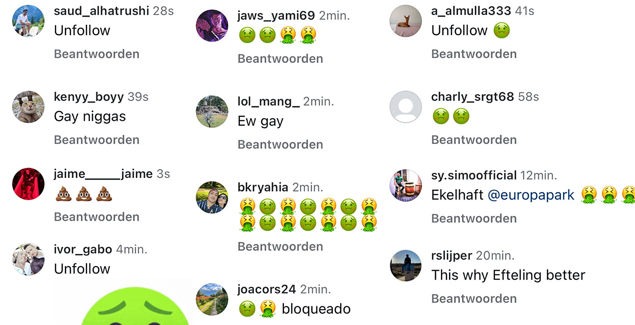Open joacors24's landscape avatar
This screenshot has height=325, width=635.
point(212,299)
